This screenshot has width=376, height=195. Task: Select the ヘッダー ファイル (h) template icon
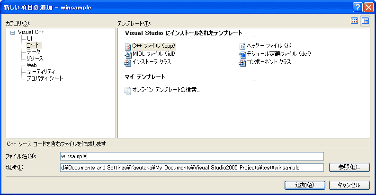(242, 46)
